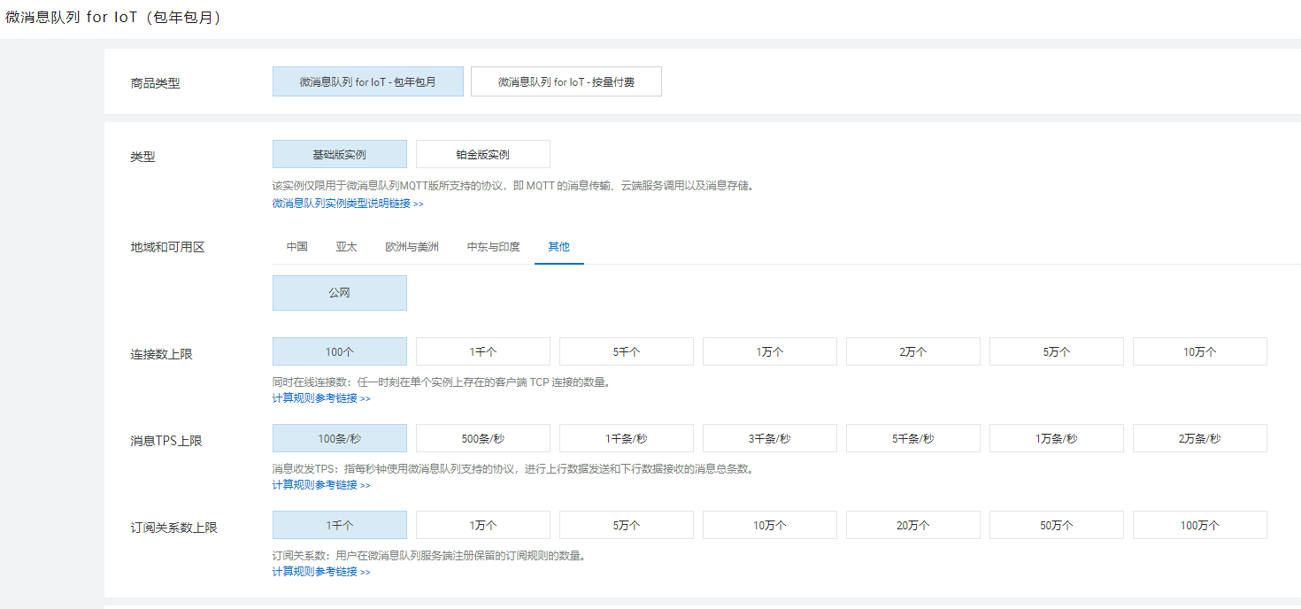Viewport: 1301px width, 609px height.
Task: Set connection limit to 5千个
Action: [627, 351]
